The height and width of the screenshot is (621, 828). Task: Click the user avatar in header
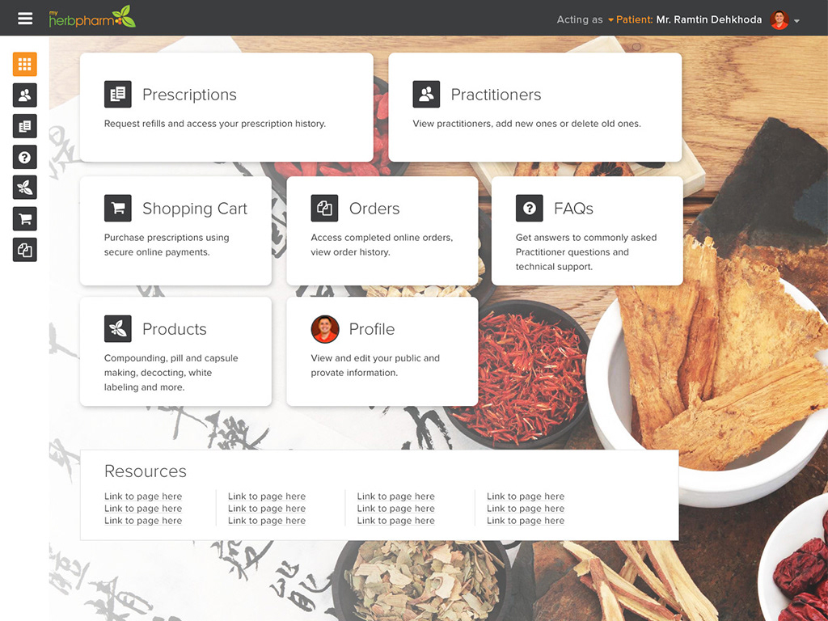click(x=779, y=19)
